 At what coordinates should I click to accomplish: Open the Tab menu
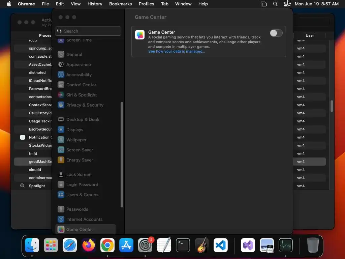[x=164, y=4]
